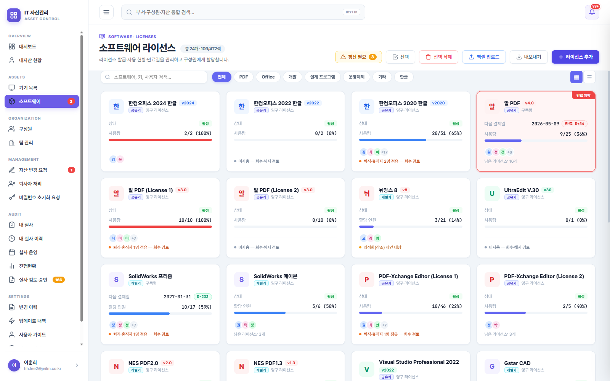Click PDF-Xchange Editor (License 2) icon

492,280
